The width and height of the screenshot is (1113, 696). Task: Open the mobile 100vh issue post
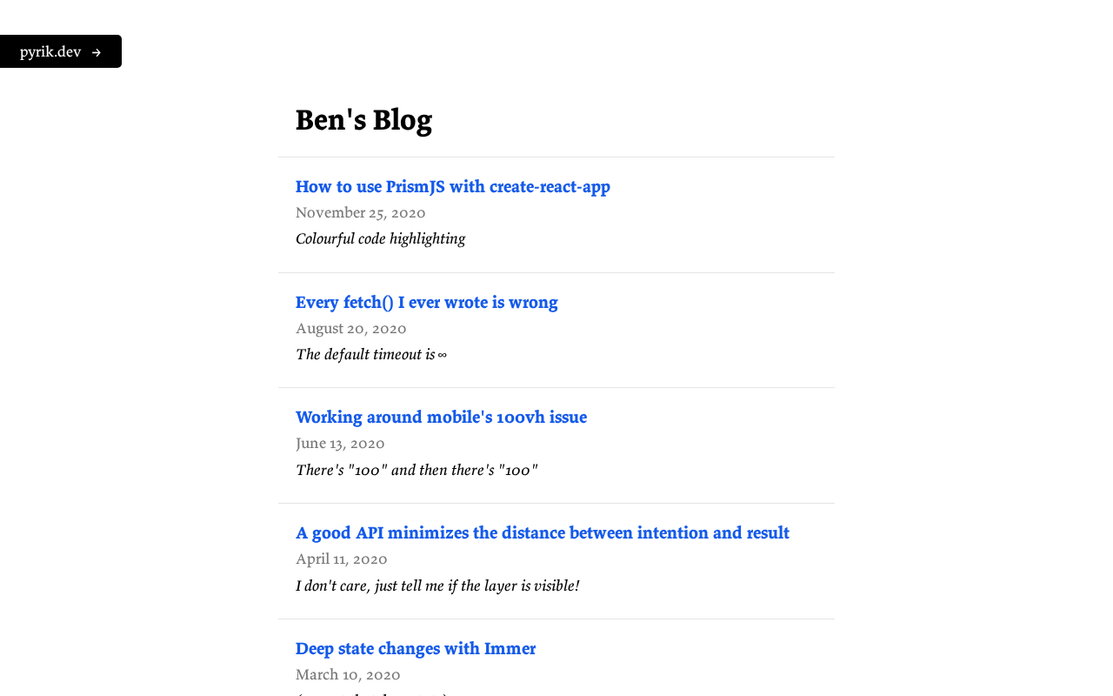tap(441, 418)
